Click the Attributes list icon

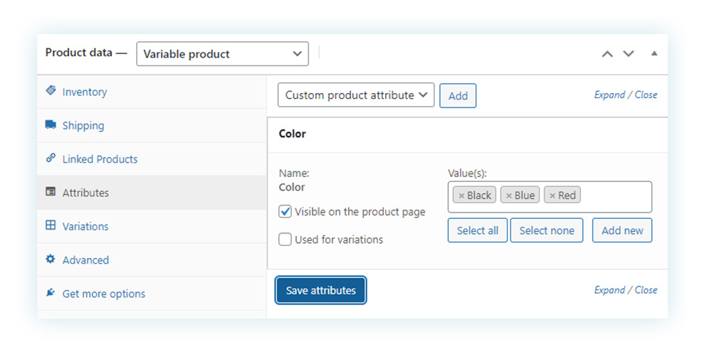[x=51, y=192]
